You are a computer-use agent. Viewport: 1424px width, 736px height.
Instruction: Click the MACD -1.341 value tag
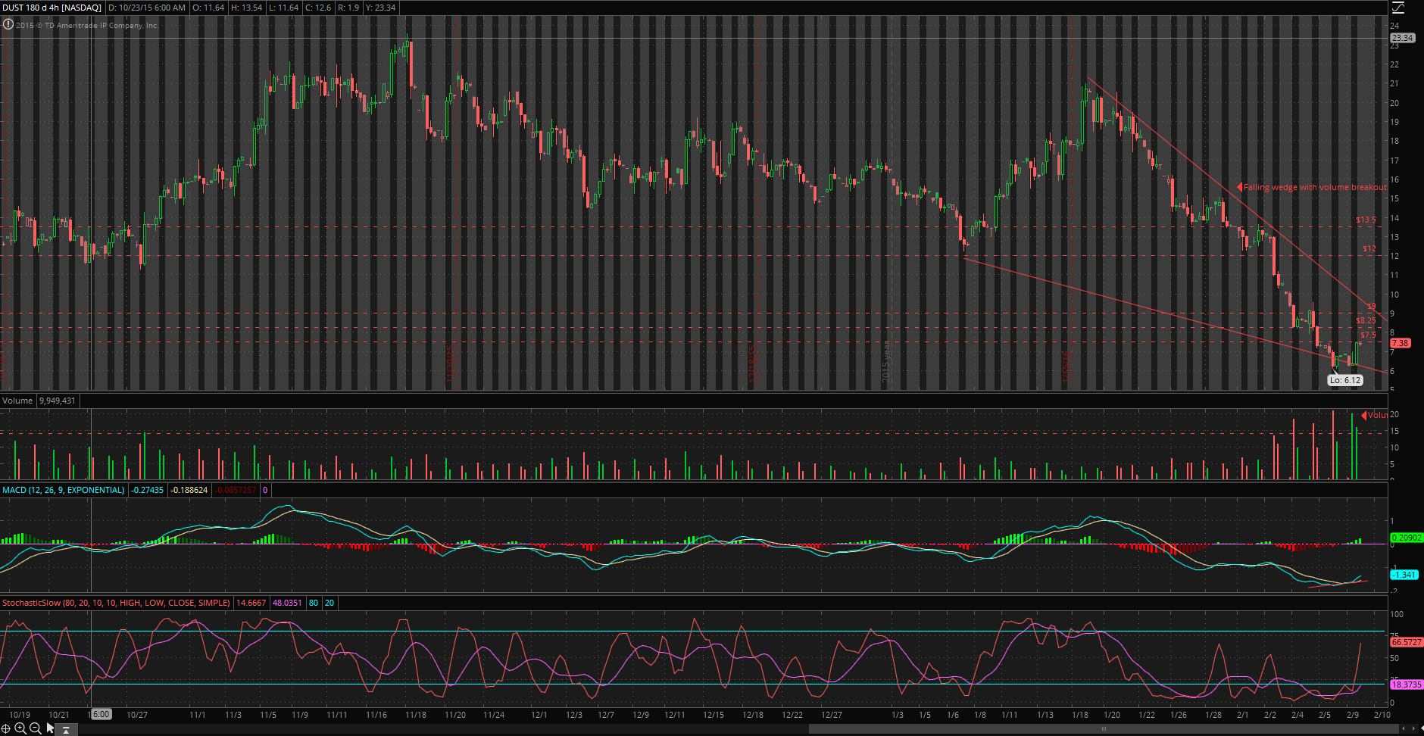pos(1404,575)
